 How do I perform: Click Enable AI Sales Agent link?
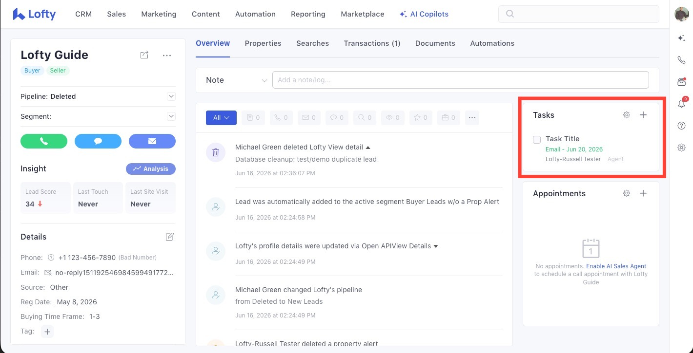(616, 266)
